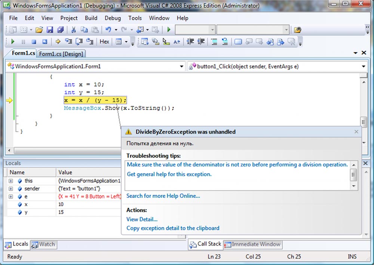Image resolution: width=374 pixels, height=265 pixels.
Task: Click the Increase Indent icon
Action: point(201,42)
